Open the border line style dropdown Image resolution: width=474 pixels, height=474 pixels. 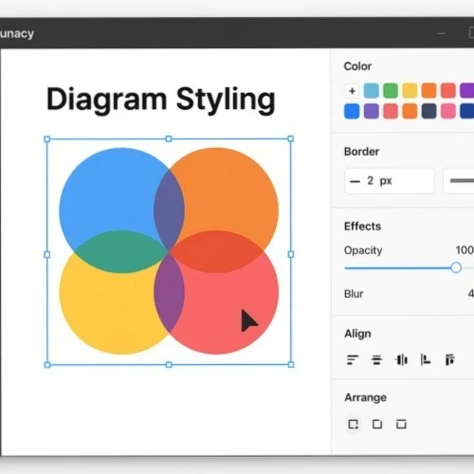click(x=459, y=181)
